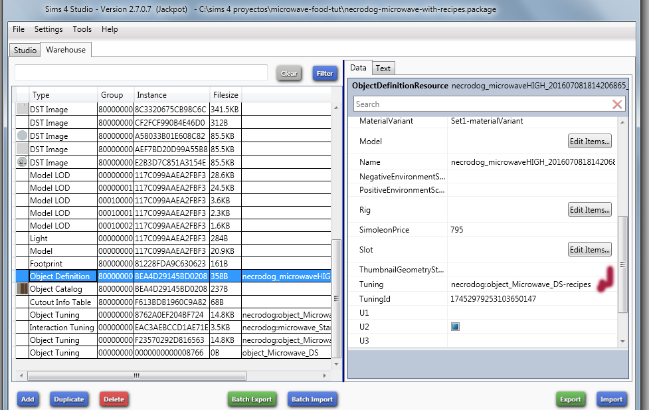This screenshot has width=649, height=410.
Task: Click the Duplicate button
Action: 68,399
